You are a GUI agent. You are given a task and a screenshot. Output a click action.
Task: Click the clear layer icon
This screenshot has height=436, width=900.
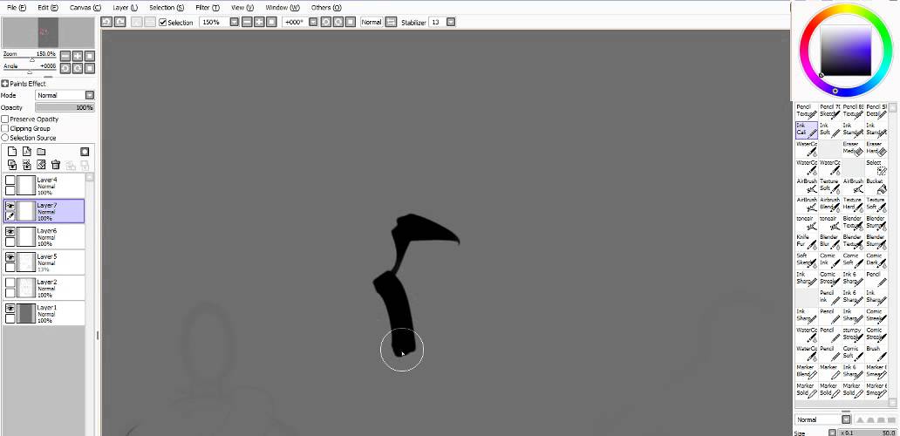pos(41,165)
